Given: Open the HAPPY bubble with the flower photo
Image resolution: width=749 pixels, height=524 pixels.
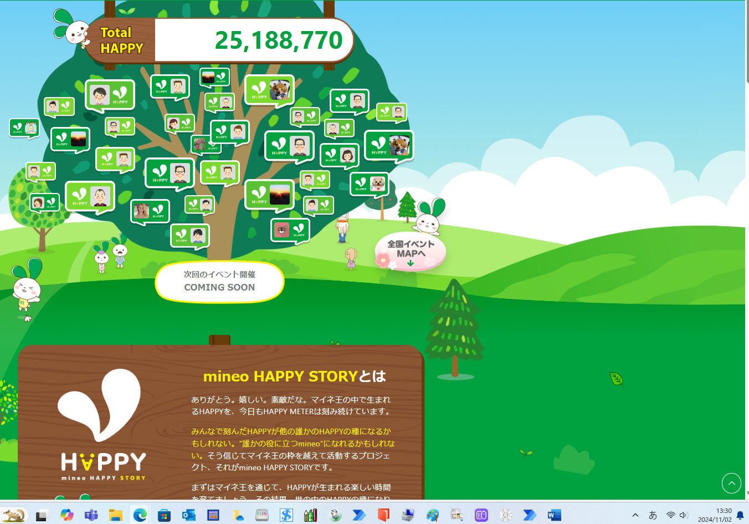Looking at the screenshot, I should click(x=206, y=145).
